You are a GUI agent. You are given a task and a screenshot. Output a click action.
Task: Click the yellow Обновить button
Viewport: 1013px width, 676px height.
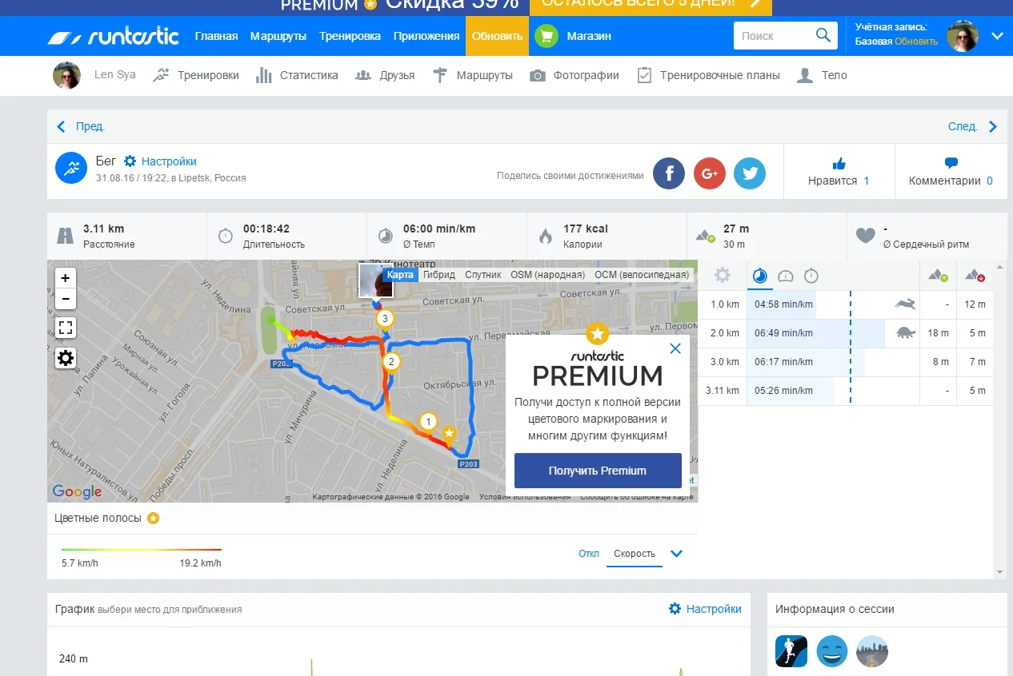pyautogui.click(x=497, y=36)
